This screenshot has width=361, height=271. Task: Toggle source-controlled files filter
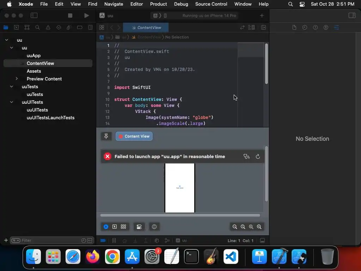point(90,240)
